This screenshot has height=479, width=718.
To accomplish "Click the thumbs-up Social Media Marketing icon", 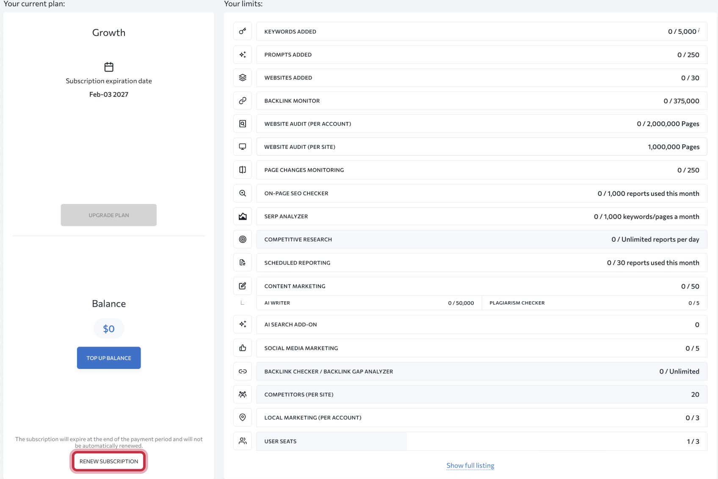I will point(243,348).
